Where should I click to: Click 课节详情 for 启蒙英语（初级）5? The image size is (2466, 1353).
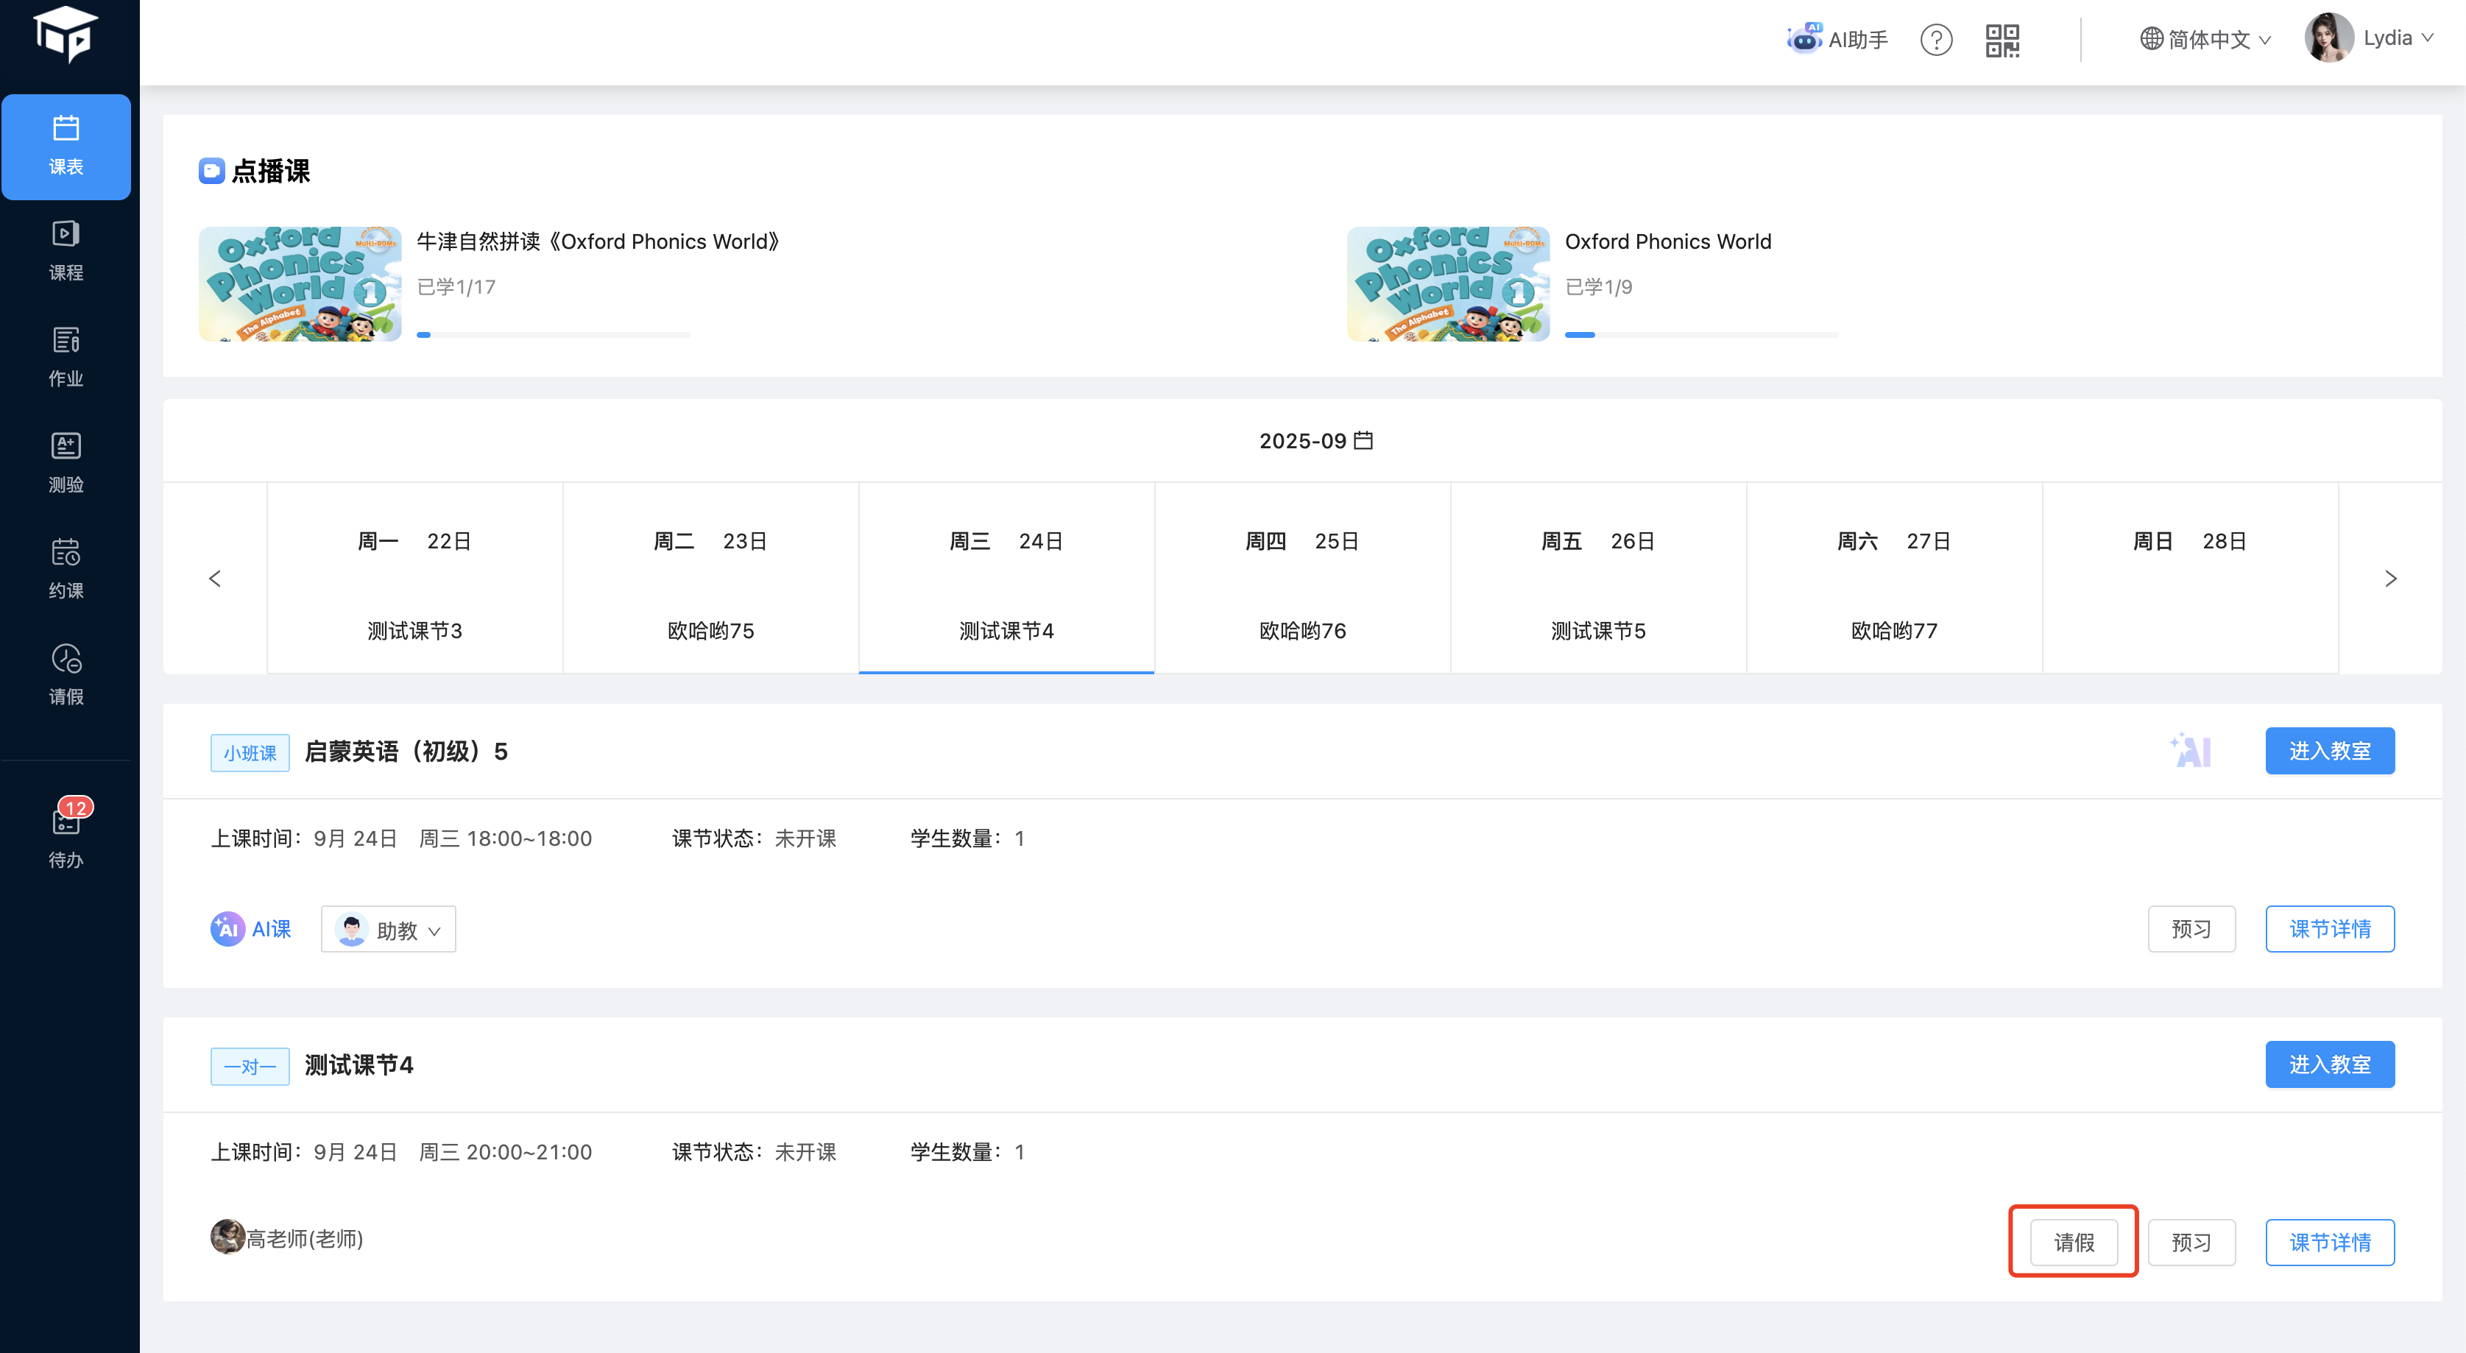[x=2329, y=929]
